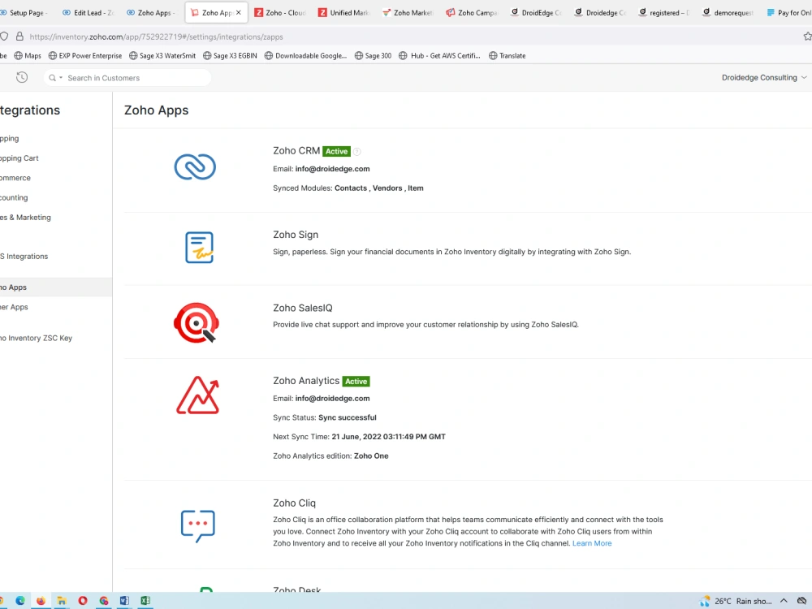Select Shopping Cart in the integrations sidebar

click(x=19, y=158)
